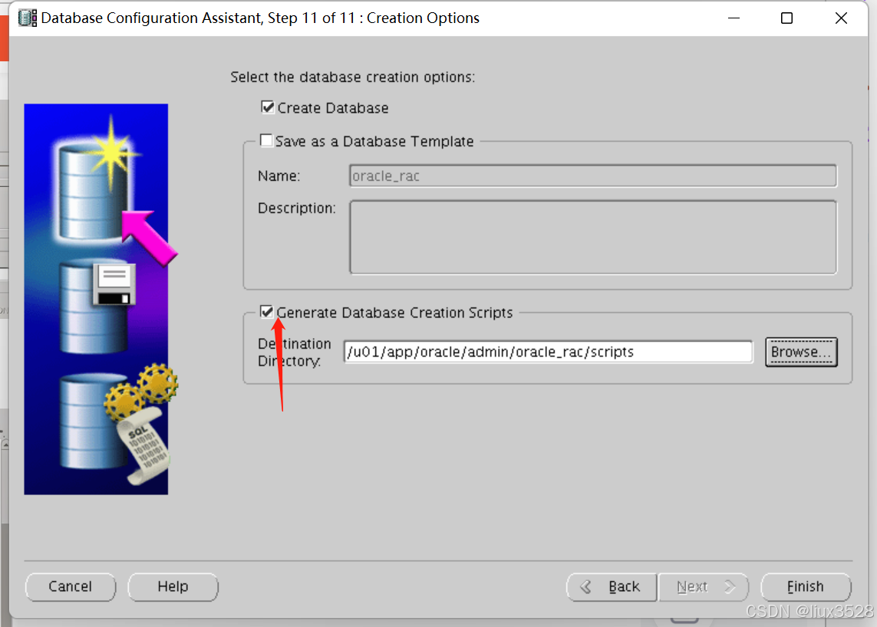Minimize the Database Configuration Assistant window
Image resolution: width=877 pixels, height=627 pixels.
click(734, 18)
